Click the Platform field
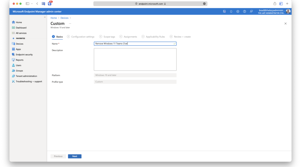 135,75
